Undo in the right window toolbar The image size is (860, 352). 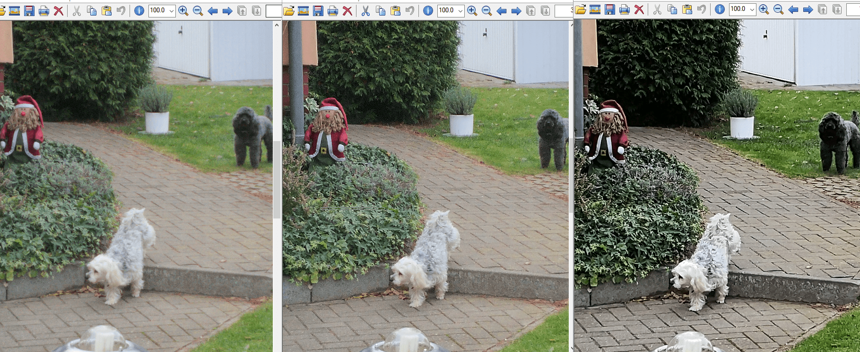[702, 9]
